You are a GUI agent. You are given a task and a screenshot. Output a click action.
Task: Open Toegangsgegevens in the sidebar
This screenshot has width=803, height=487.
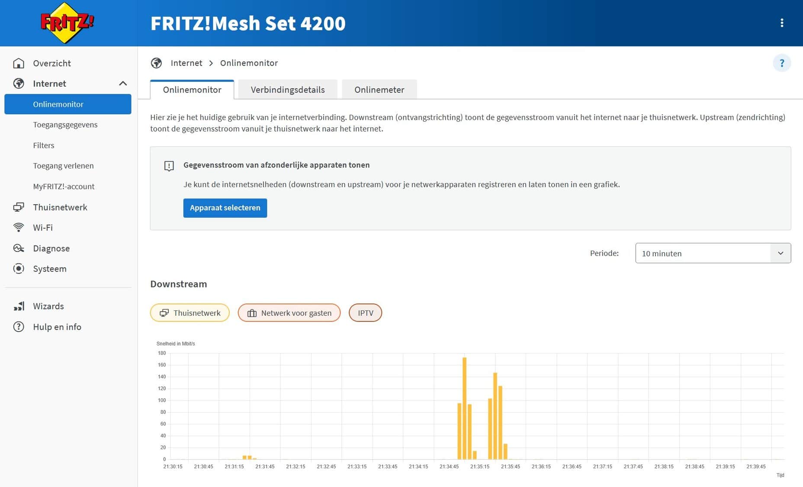(65, 125)
